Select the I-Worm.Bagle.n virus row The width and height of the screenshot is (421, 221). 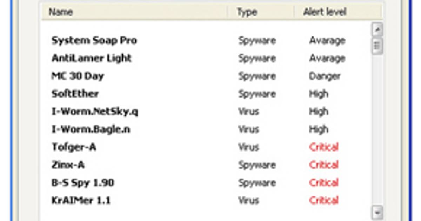91,129
